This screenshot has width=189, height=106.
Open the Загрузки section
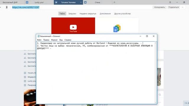72,14
